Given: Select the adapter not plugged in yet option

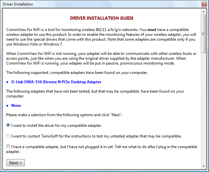Looking at the screenshot, I should pos(8,146).
